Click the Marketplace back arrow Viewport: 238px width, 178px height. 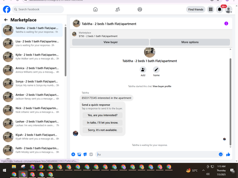click(x=6, y=20)
